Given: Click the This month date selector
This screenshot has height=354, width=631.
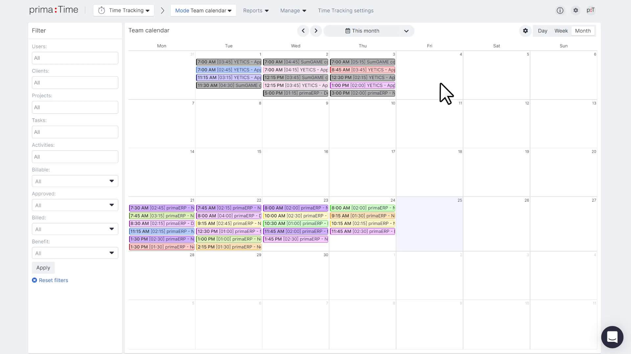Looking at the screenshot, I should click(x=362, y=31).
